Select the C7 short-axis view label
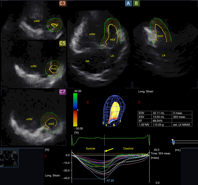198x185 pixels. pos(63,92)
